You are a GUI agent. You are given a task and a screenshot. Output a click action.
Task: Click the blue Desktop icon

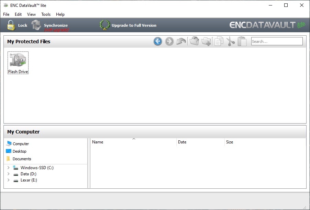pyautogui.click(x=9, y=151)
